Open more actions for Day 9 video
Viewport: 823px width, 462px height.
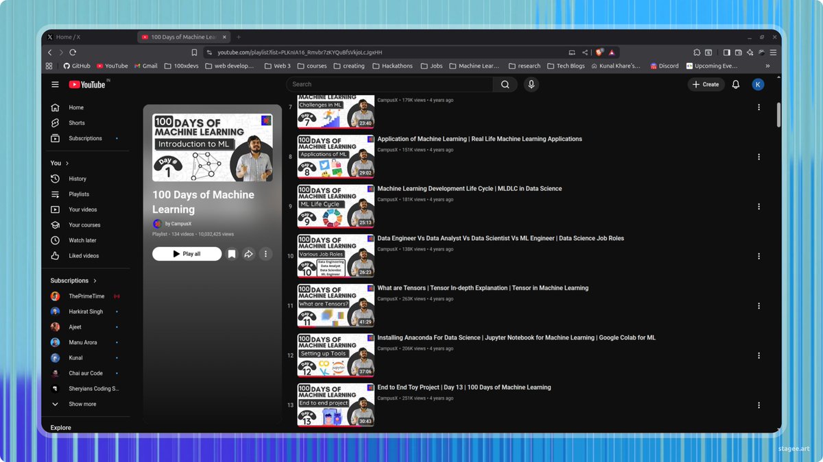click(x=759, y=207)
